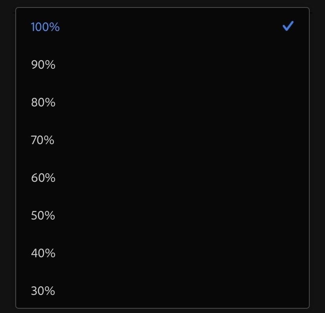Screen dimensions: 325x313
Task: Tap the selected-item tick mark icon
Action: (288, 26)
